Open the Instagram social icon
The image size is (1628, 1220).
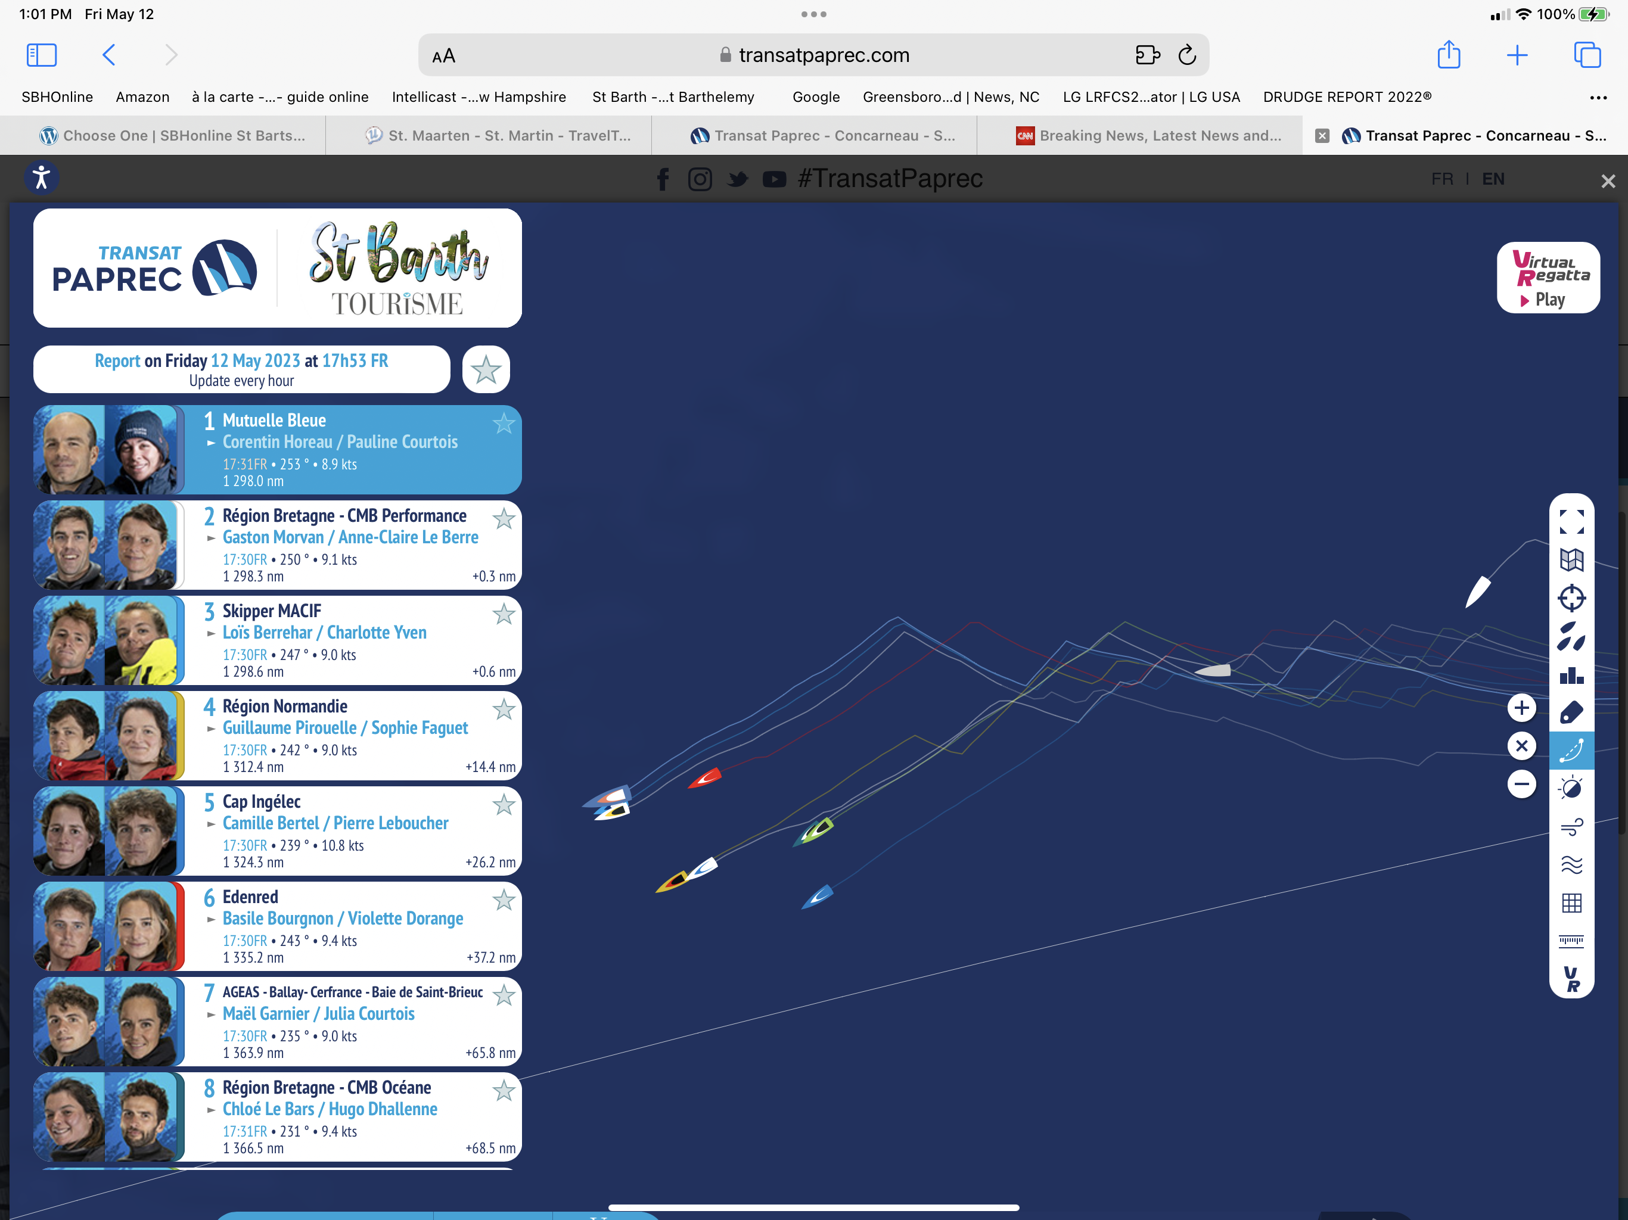(x=699, y=179)
